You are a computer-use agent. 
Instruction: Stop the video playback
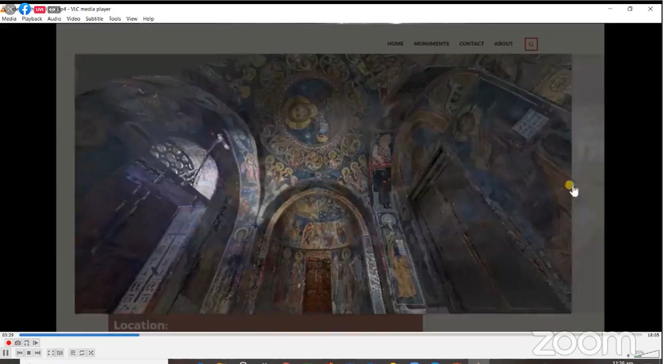tap(28, 353)
